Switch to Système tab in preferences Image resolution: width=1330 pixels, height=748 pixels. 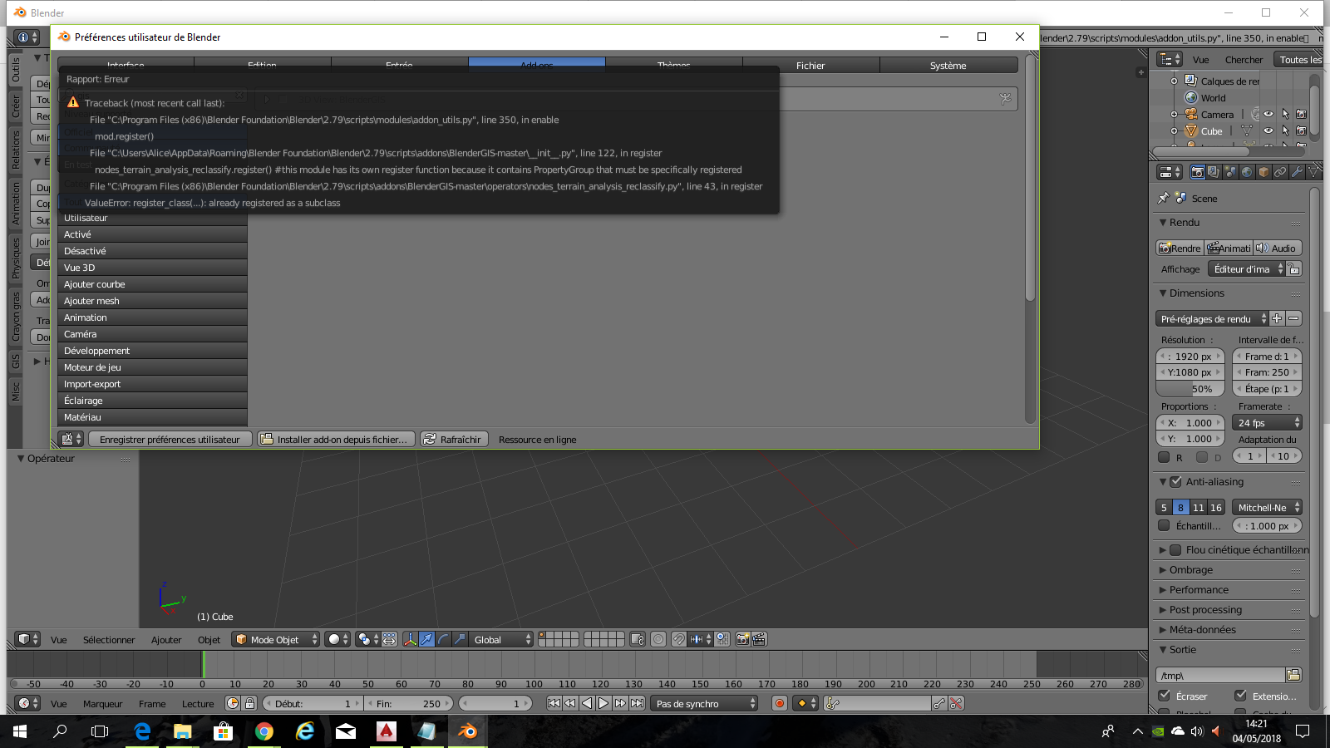pyautogui.click(x=948, y=65)
